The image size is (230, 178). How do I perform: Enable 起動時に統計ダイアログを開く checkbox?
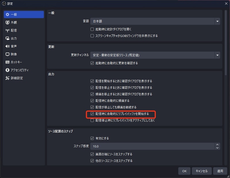coord(92,29)
